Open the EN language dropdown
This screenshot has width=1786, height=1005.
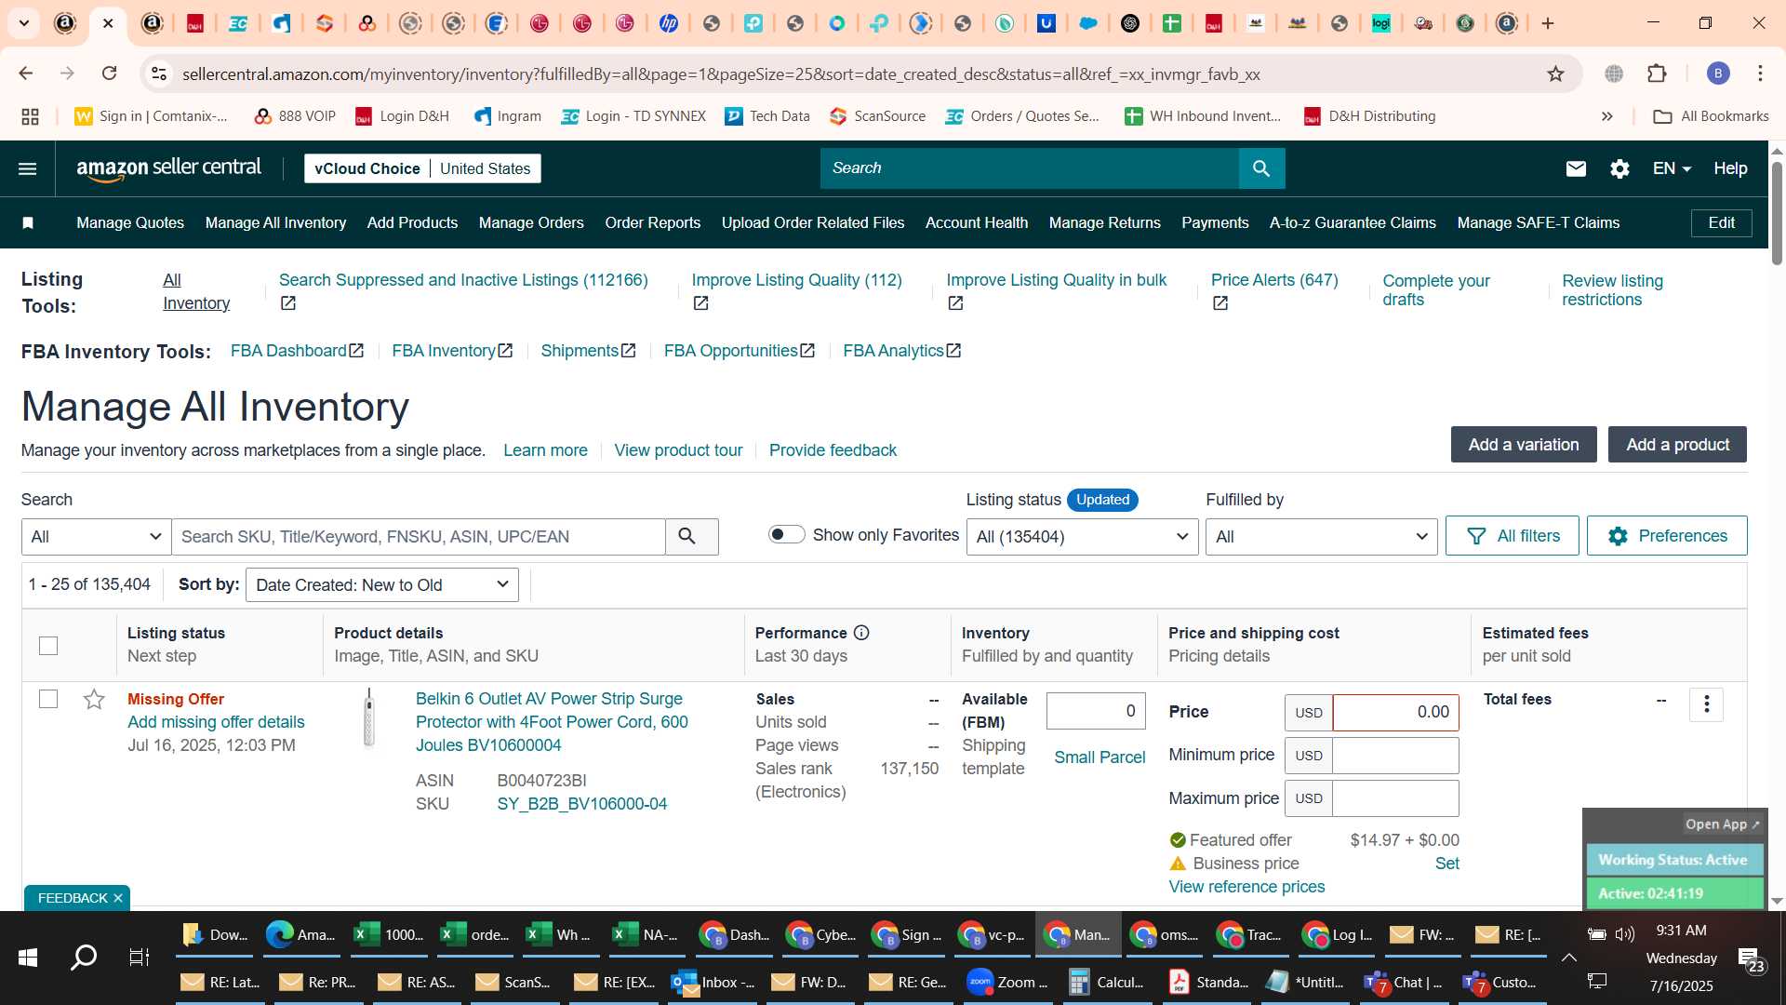pos(1672,168)
